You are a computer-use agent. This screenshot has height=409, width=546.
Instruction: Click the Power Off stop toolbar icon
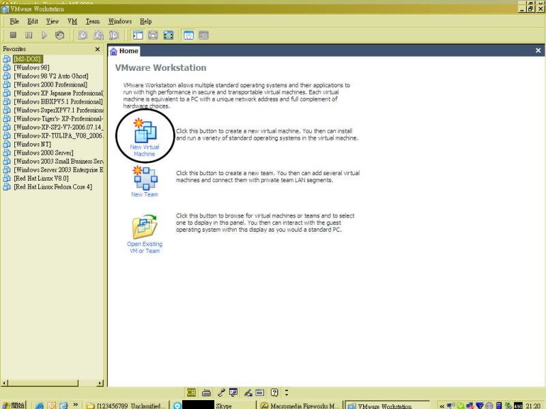coord(13,35)
